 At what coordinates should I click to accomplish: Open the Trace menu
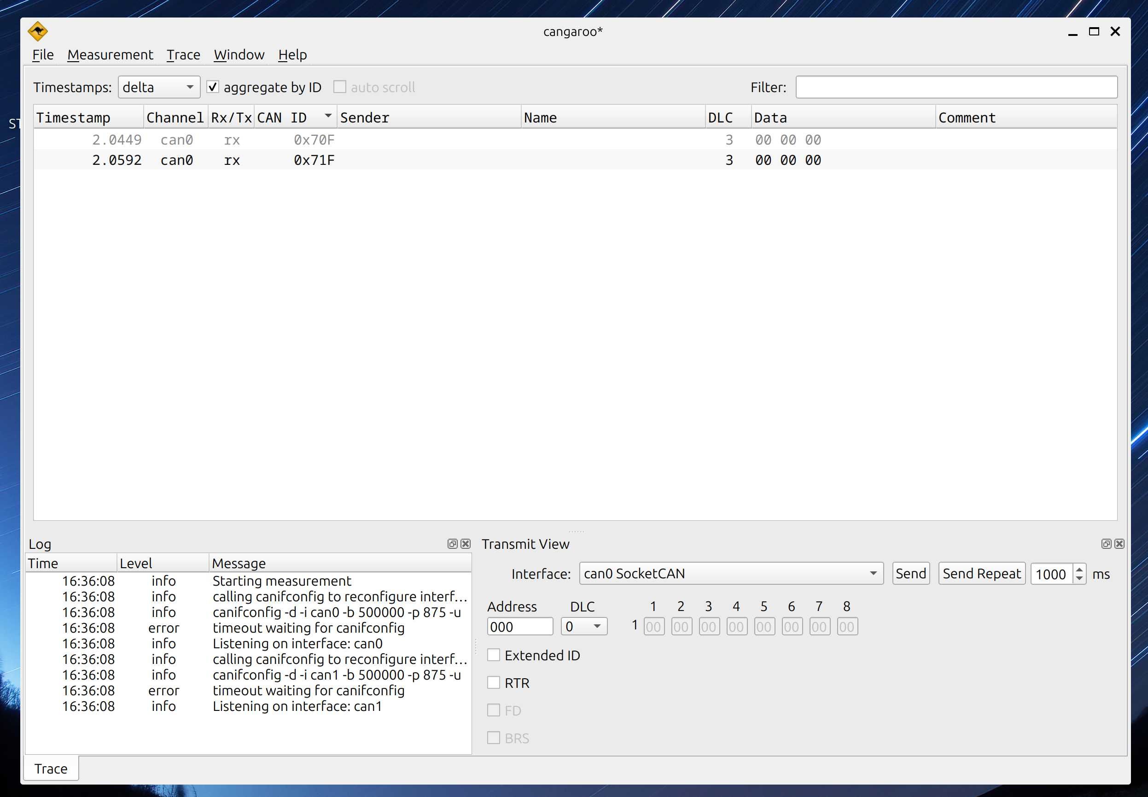[x=182, y=54]
